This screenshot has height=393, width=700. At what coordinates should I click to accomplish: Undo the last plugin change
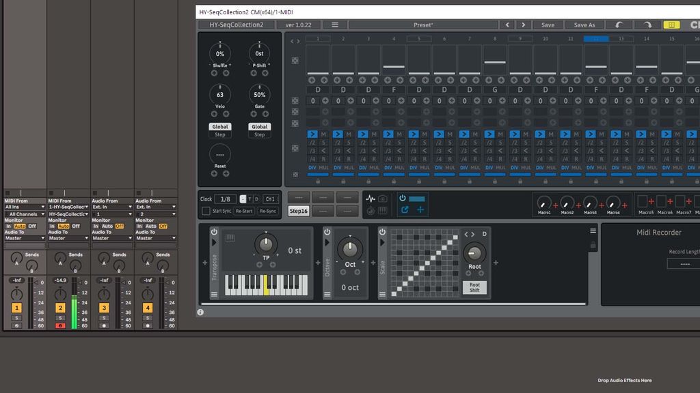pyautogui.click(x=620, y=25)
